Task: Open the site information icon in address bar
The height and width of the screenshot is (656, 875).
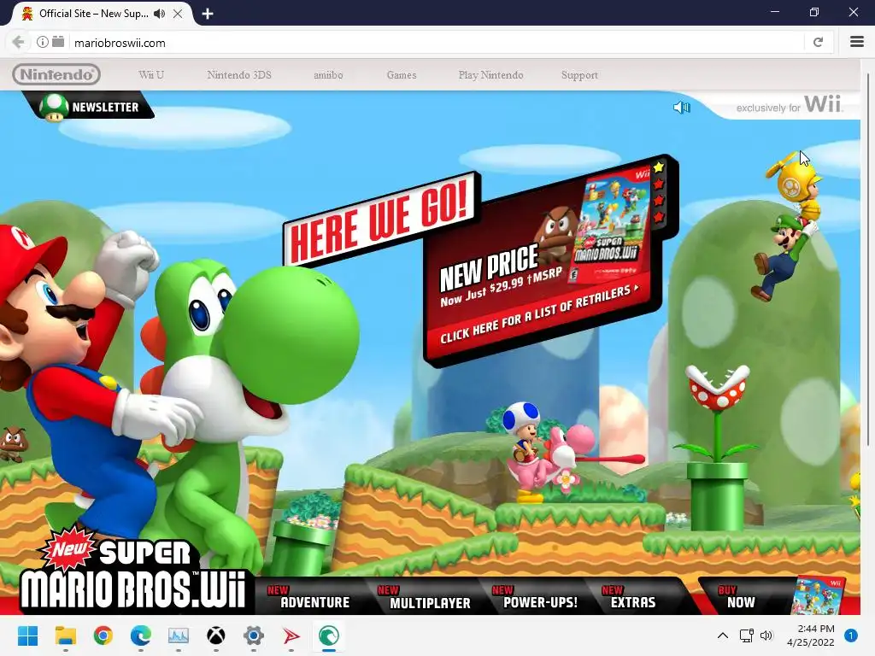Action: (43, 42)
